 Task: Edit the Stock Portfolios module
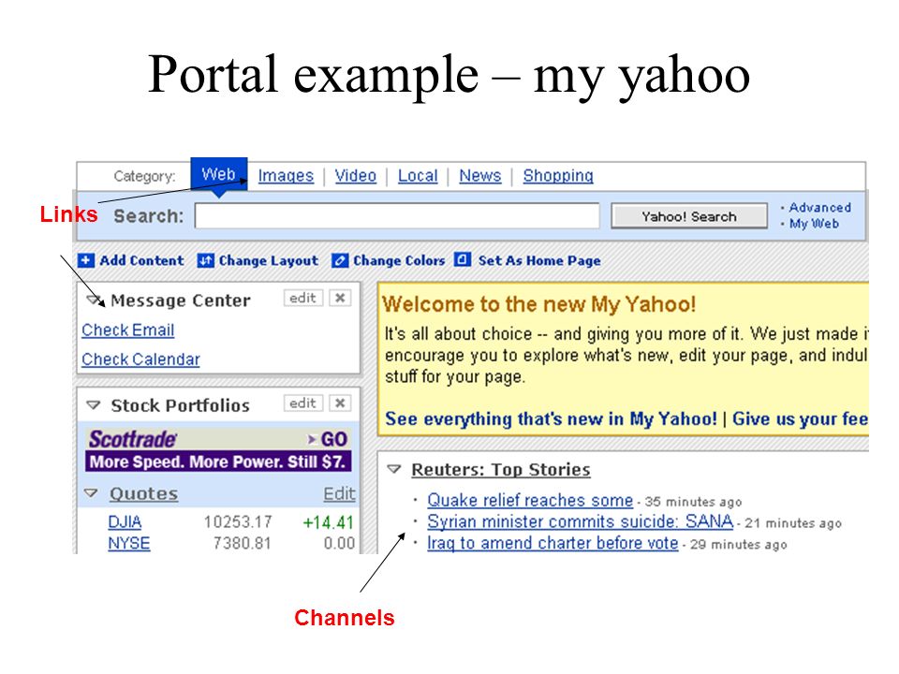click(x=303, y=403)
